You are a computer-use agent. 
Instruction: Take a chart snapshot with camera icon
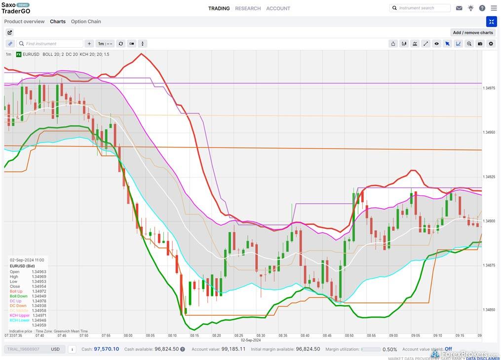tap(480, 43)
